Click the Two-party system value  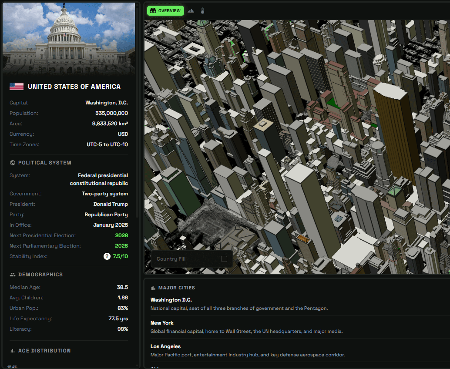(105, 194)
